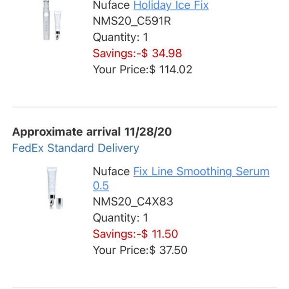This screenshot has height=289, width=289.
Task: Click the Nuface brand name before Holiday Ice Fix
Action: (x=111, y=5)
